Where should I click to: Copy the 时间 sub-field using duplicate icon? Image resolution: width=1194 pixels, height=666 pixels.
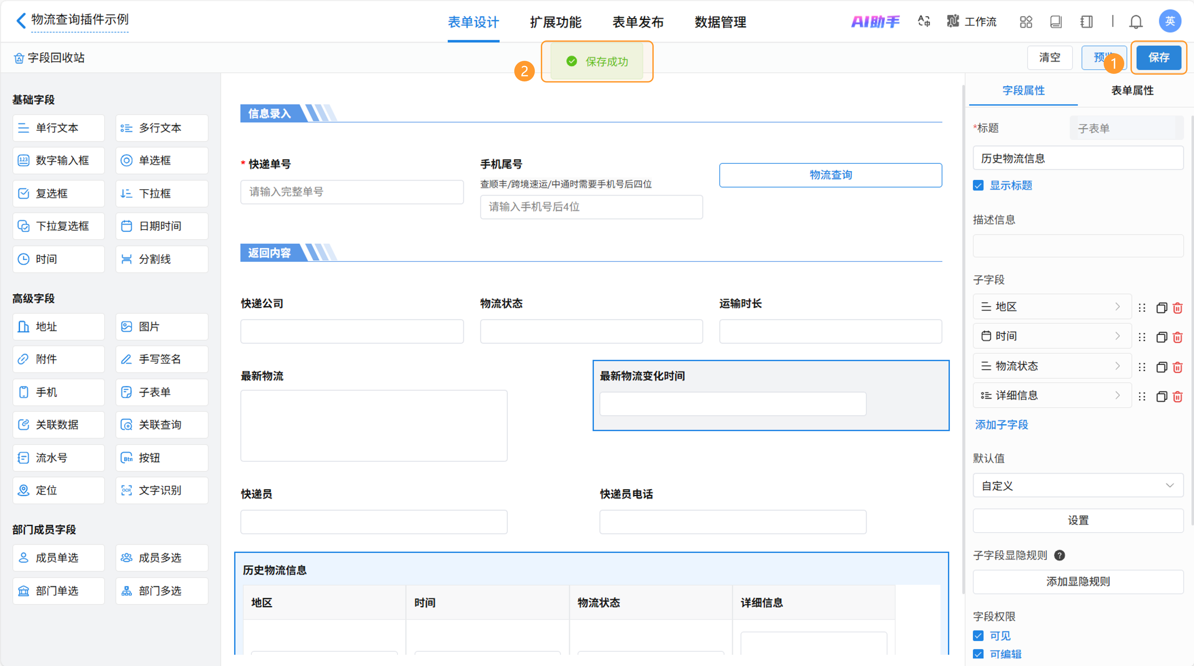1161,337
